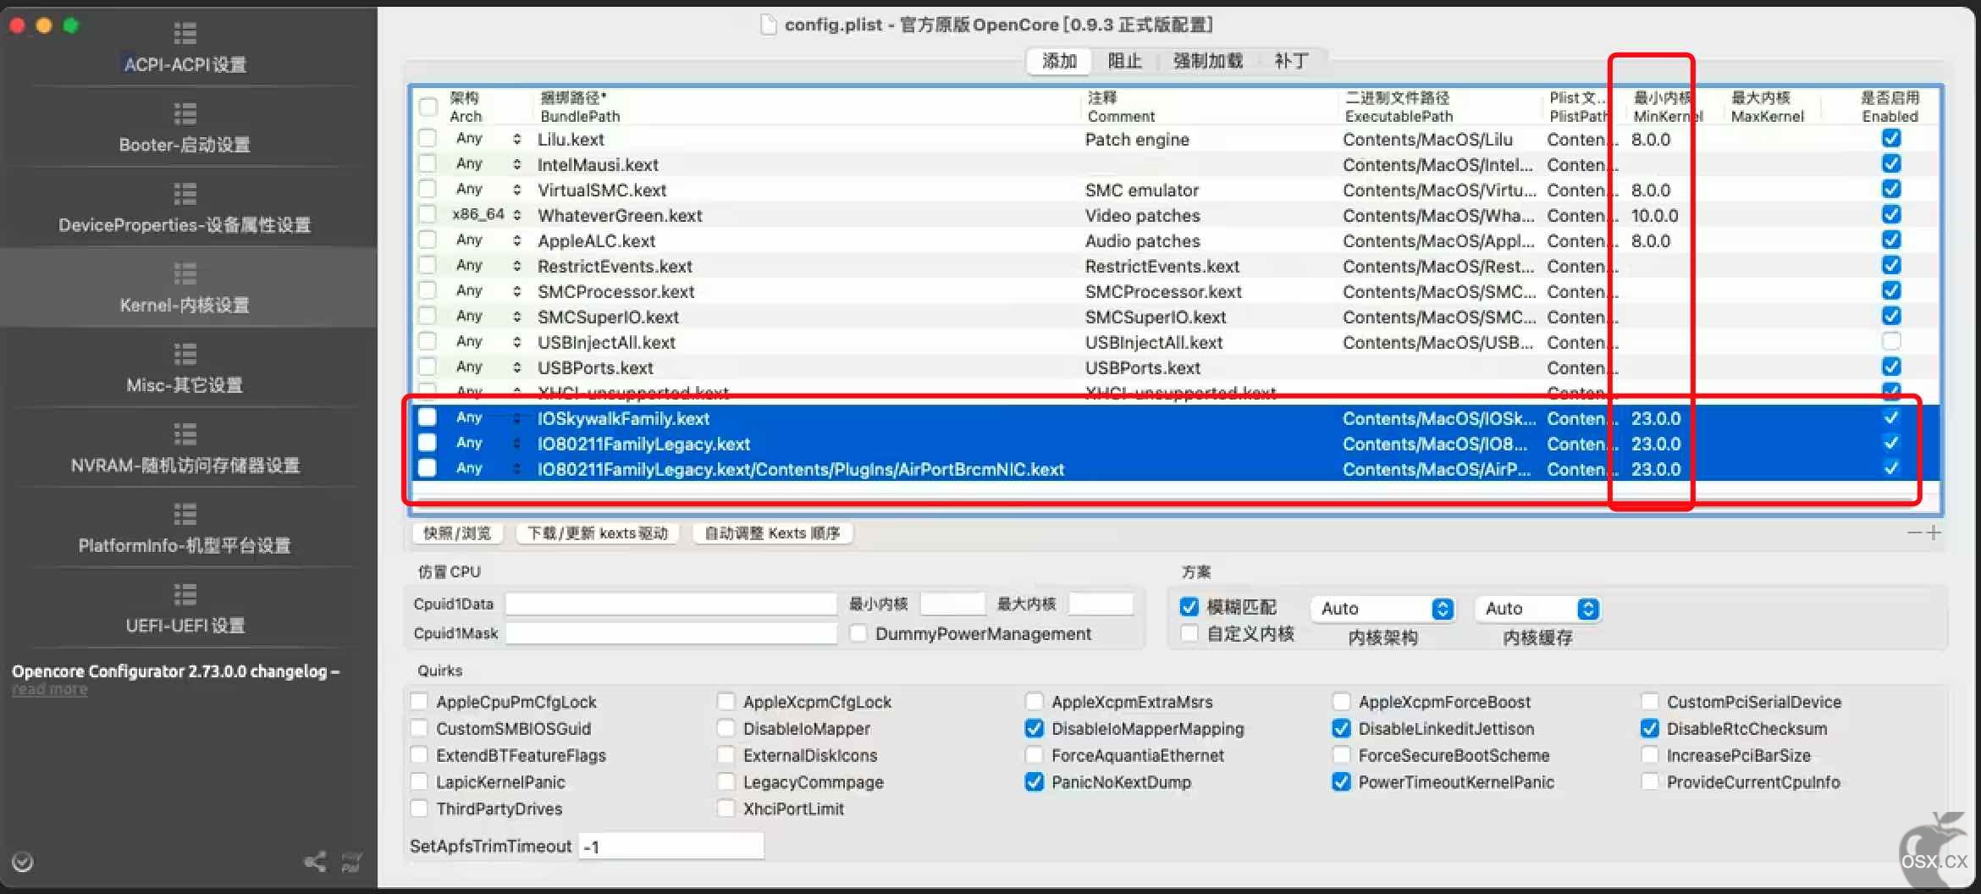Switch to the 补丁 (Patch) tab
The width and height of the screenshot is (1981, 894).
point(1291,61)
